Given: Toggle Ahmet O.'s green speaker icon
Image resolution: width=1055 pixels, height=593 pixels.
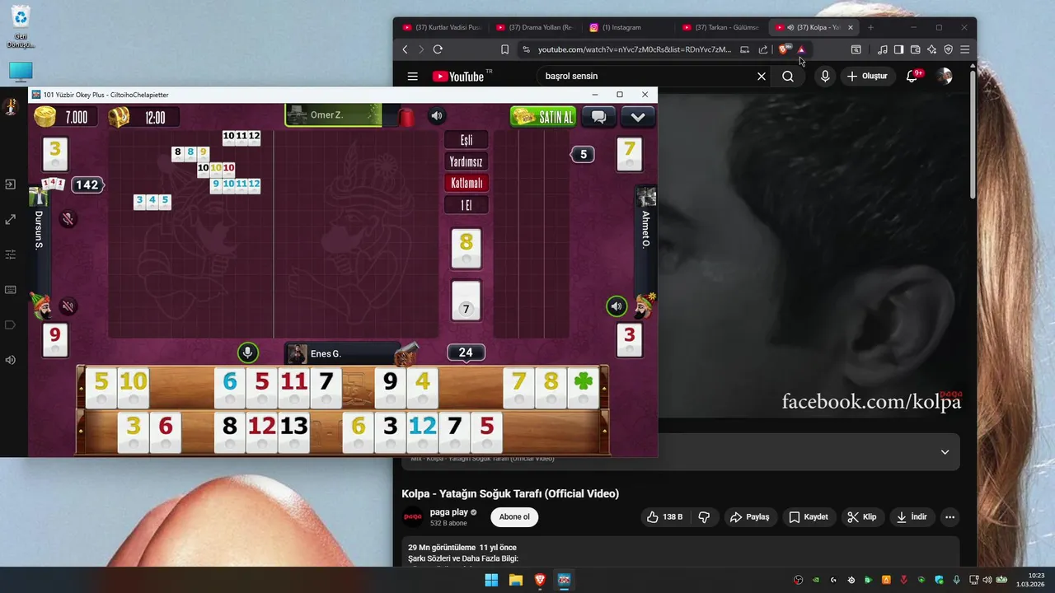Looking at the screenshot, I should click(x=616, y=306).
